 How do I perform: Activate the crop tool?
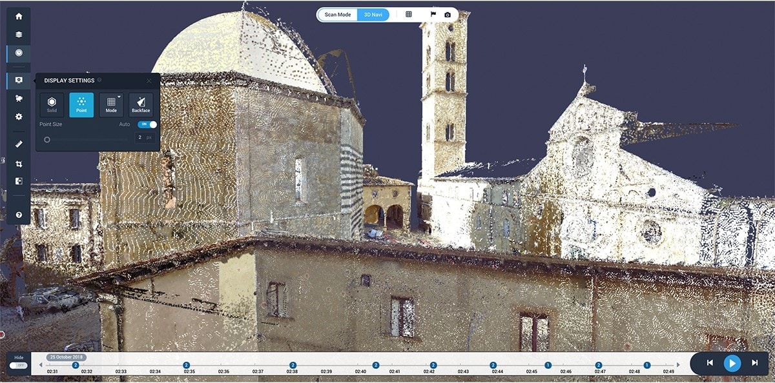19,164
